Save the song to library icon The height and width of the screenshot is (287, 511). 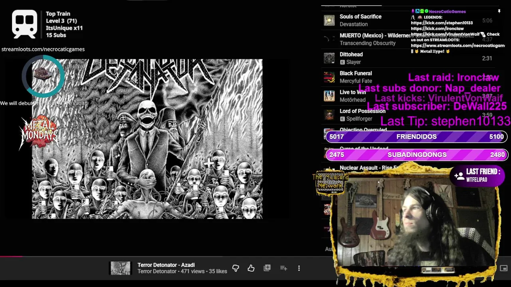pos(267,268)
